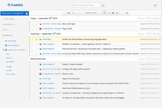The height and width of the screenshot is (108, 162).
Task: Open the settings gear menu
Action: click(x=155, y=5)
